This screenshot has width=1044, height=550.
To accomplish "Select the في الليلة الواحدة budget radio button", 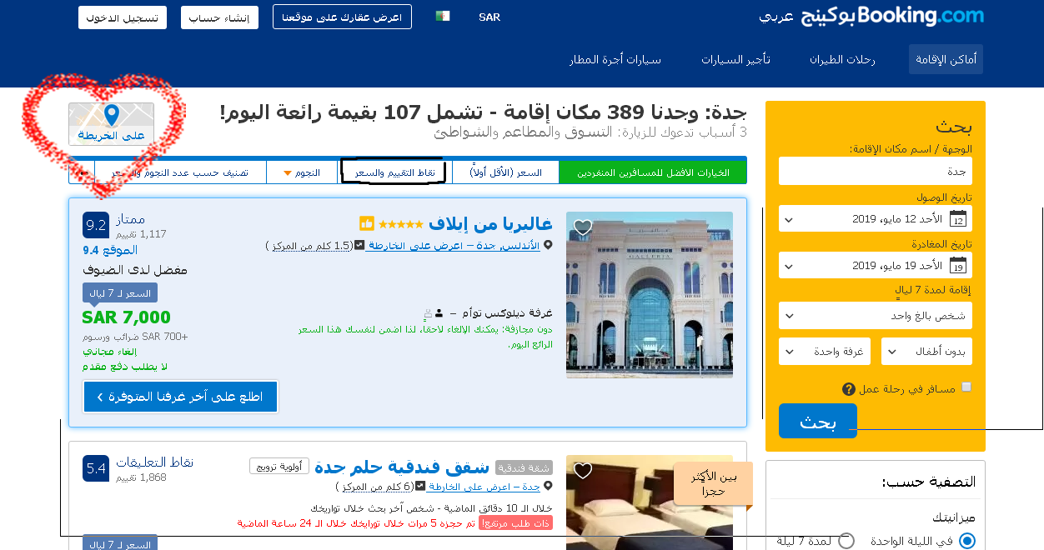I will coord(966,540).
